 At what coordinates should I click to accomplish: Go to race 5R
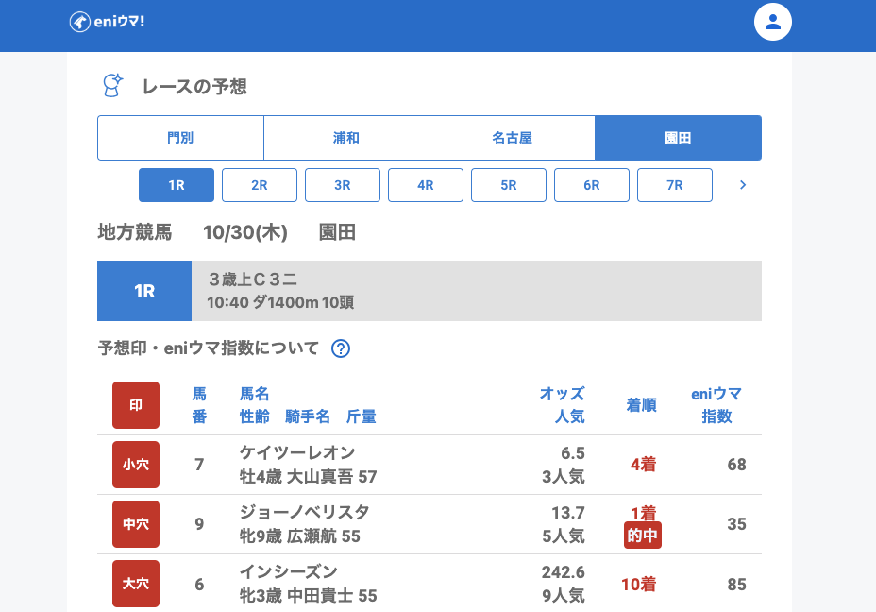[x=509, y=185]
